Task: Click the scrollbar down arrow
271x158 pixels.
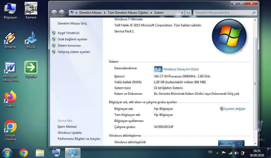Action: pyautogui.click(x=255, y=144)
